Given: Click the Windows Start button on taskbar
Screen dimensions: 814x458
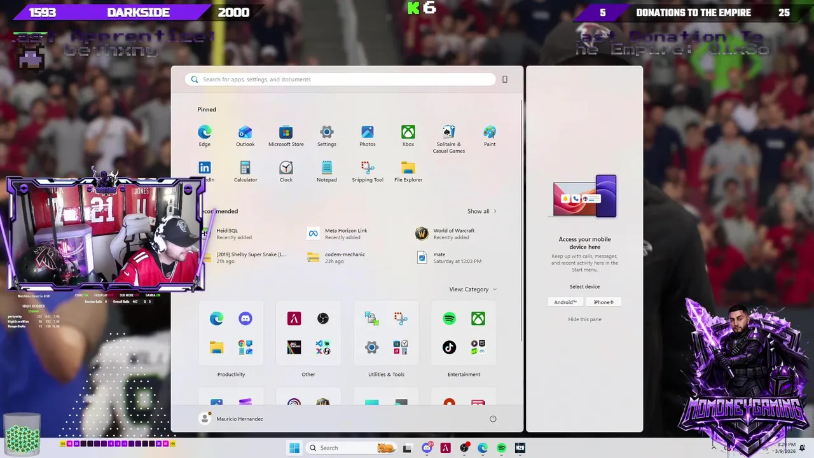Looking at the screenshot, I should pyautogui.click(x=294, y=448).
